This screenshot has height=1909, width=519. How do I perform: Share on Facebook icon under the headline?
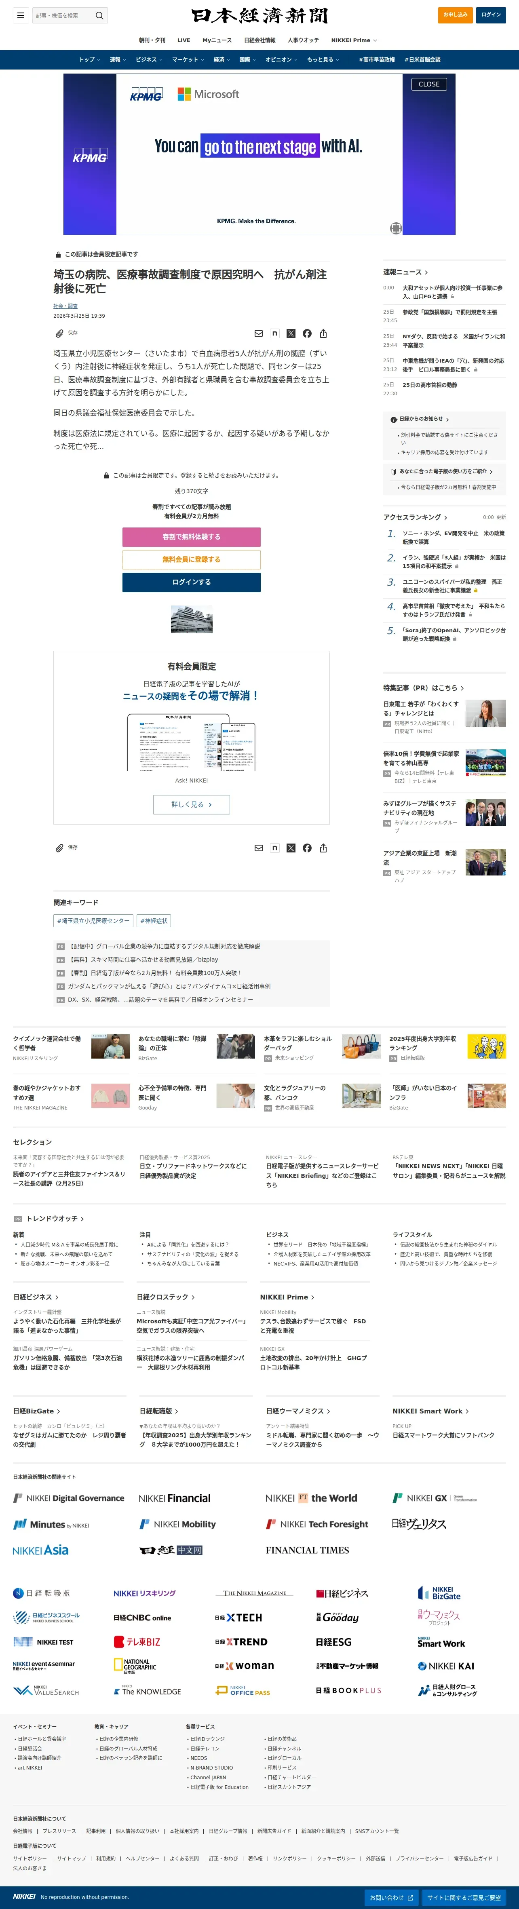tap(307, 333)
